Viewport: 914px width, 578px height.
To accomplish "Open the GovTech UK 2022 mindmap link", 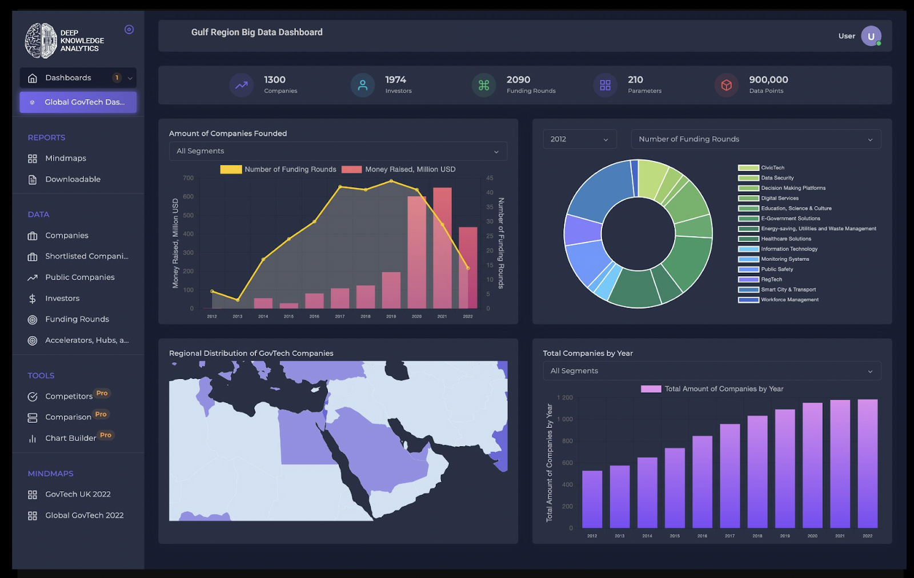I will [x=78, y=495].
